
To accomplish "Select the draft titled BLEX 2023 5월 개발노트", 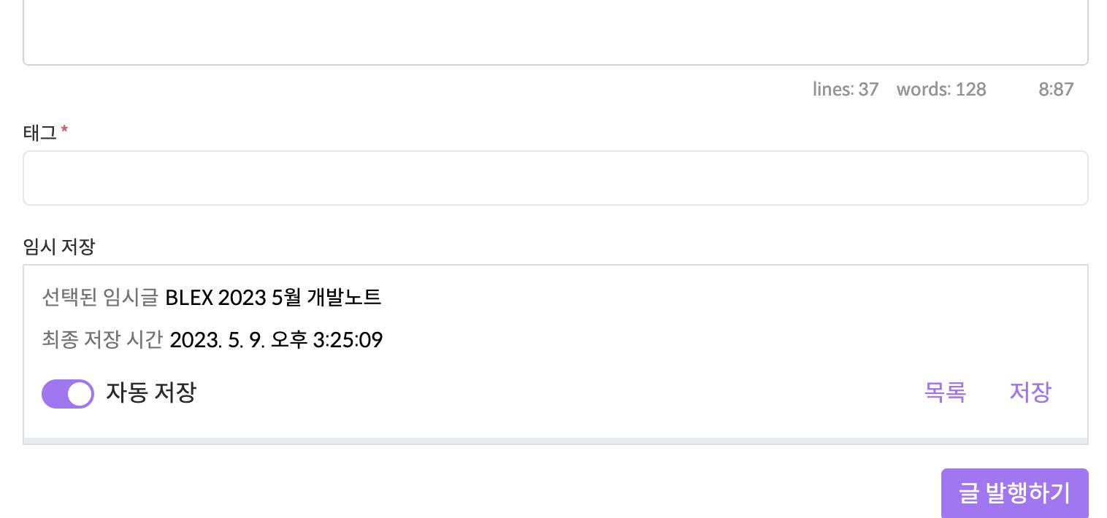I will click(x=273, y=297).
